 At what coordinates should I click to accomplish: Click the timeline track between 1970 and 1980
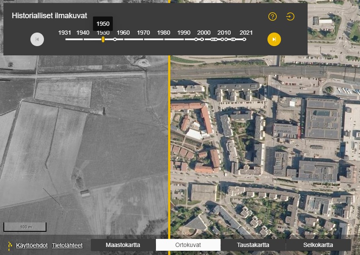pos(154,39)
